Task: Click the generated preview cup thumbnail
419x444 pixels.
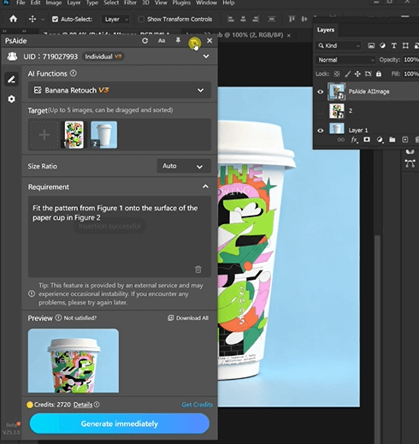Action: (x=74, y=361)
